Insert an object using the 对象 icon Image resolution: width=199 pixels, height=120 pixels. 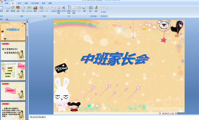coord(84,9)
